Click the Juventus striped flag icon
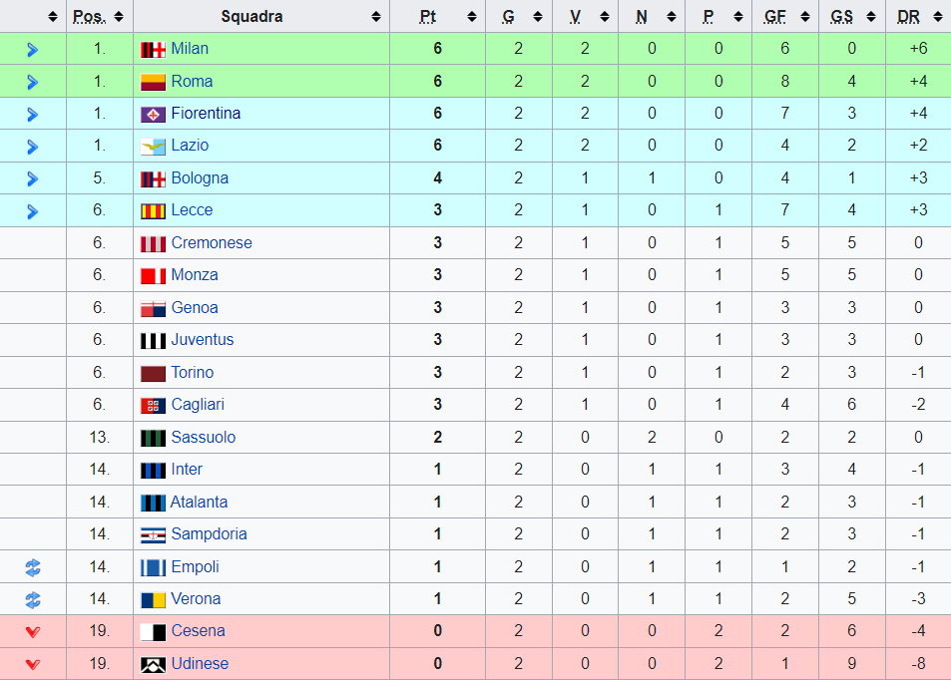 pos(153,341)
